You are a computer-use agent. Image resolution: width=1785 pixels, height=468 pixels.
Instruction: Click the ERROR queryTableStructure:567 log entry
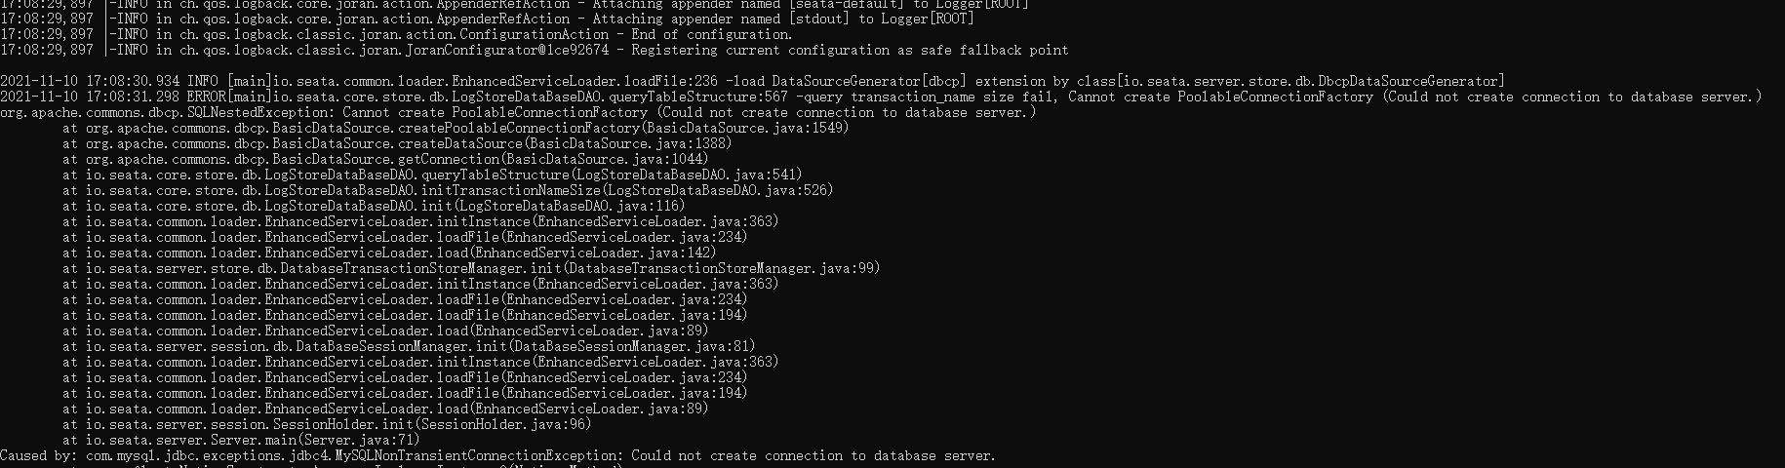[881, 97]
